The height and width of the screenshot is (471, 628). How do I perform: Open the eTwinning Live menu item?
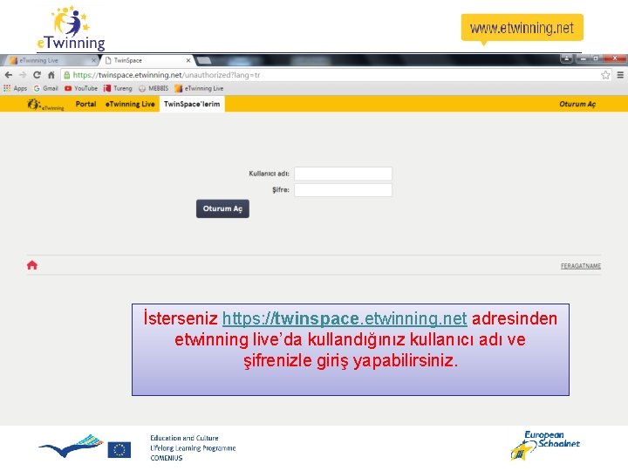(130, 104)
